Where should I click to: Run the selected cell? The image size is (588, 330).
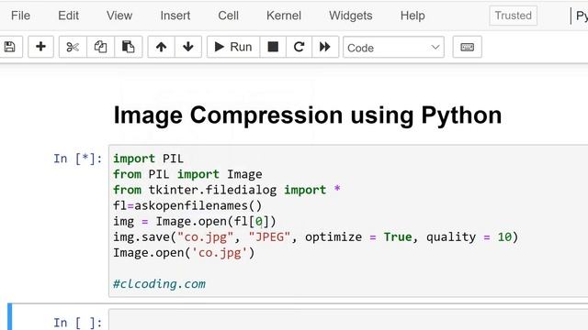tap(233, 47)
